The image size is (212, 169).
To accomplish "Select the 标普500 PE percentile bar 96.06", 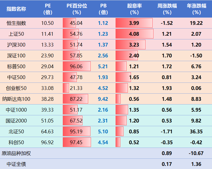I will point(76,67).
